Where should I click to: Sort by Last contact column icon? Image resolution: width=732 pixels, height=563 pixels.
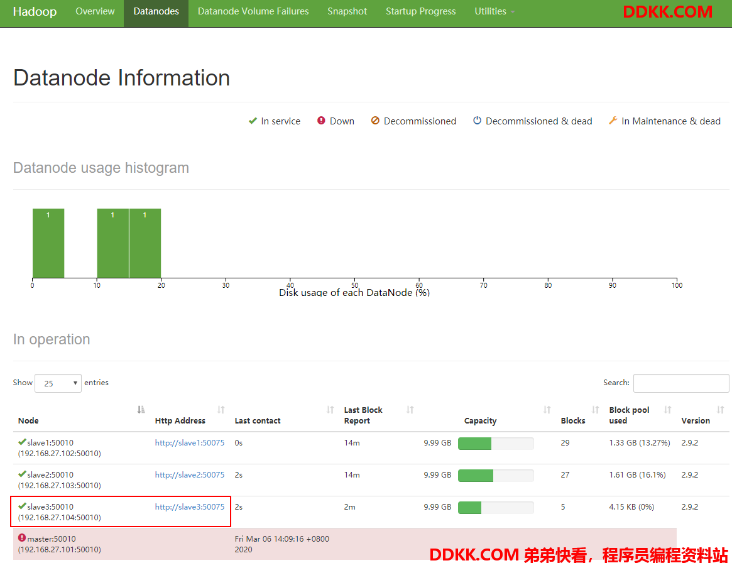(330, 410)
